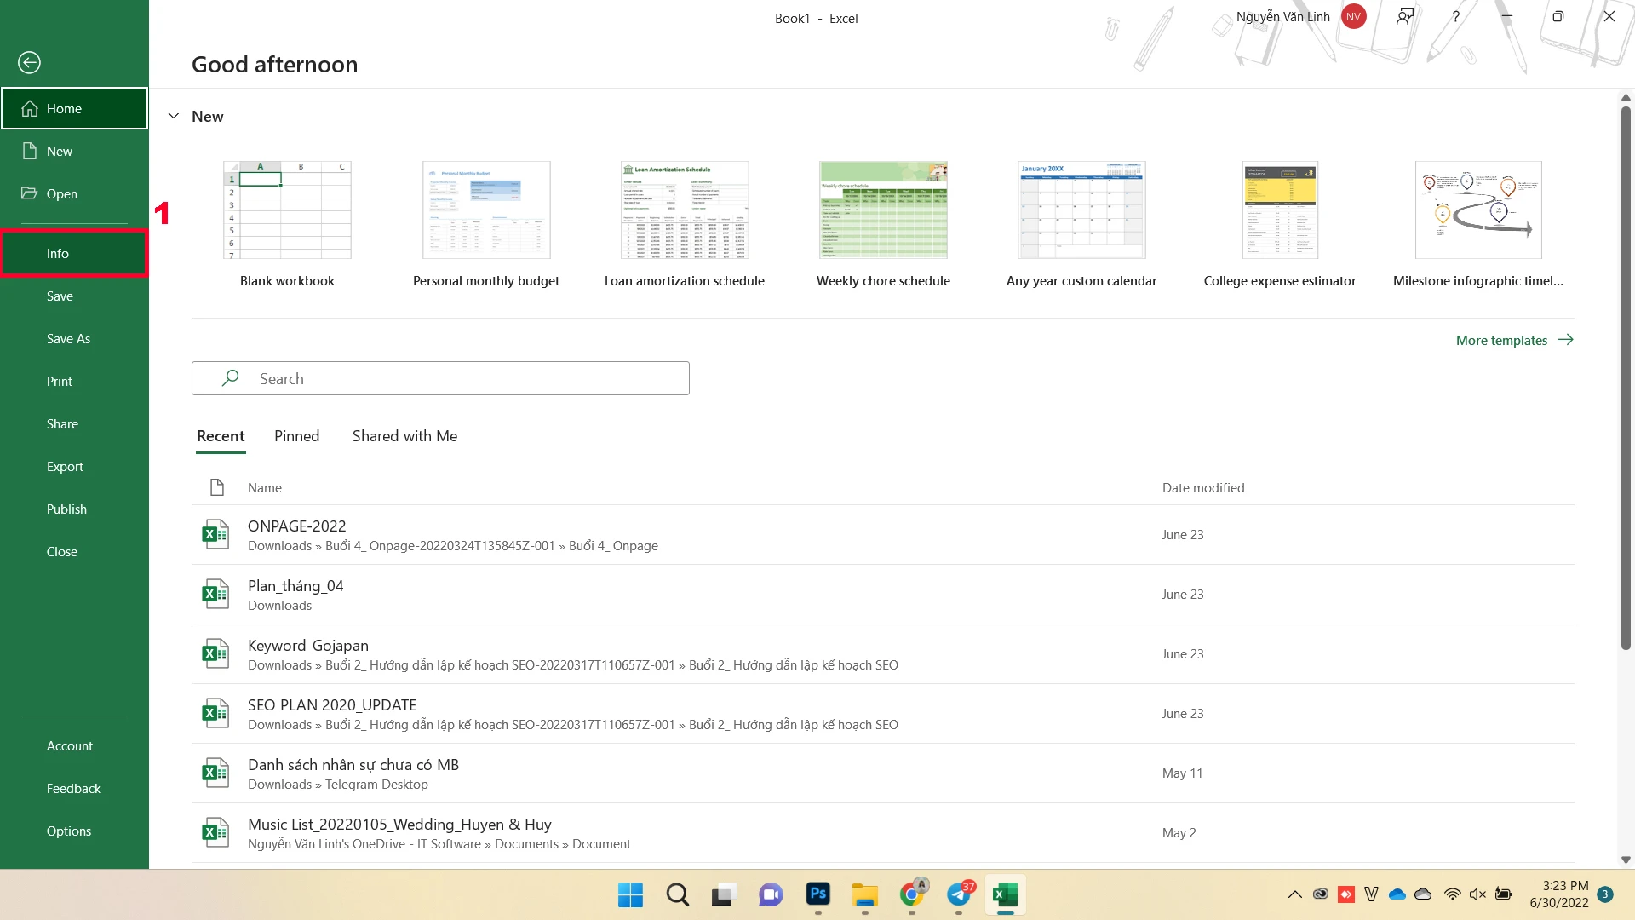Click the Search input field
1635x920 pixels.
pos(440,378)
